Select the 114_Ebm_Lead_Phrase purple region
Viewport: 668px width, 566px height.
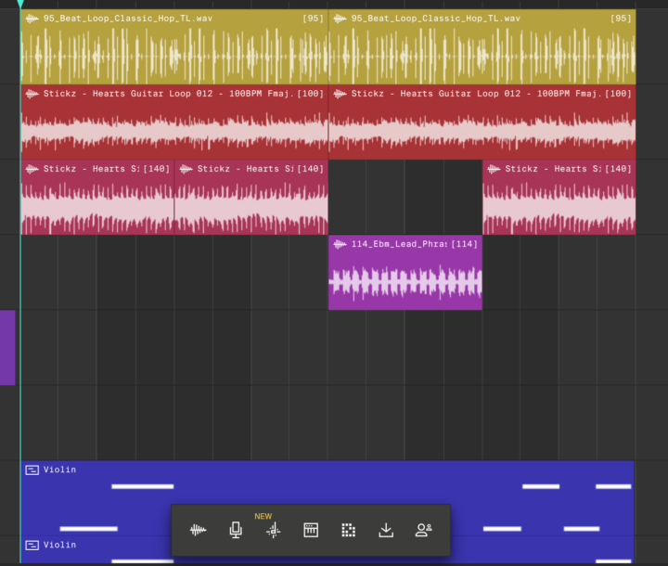coord(405,273)
